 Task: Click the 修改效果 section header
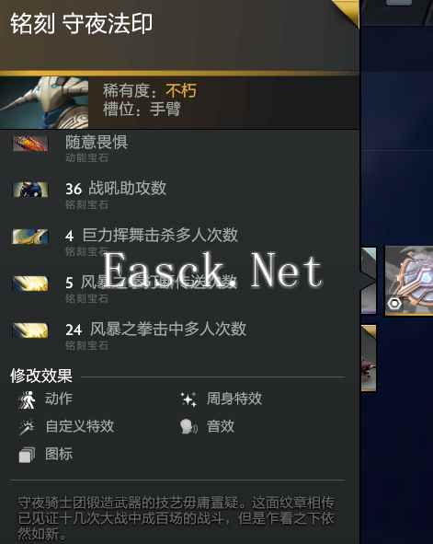(x=41, y=376)
